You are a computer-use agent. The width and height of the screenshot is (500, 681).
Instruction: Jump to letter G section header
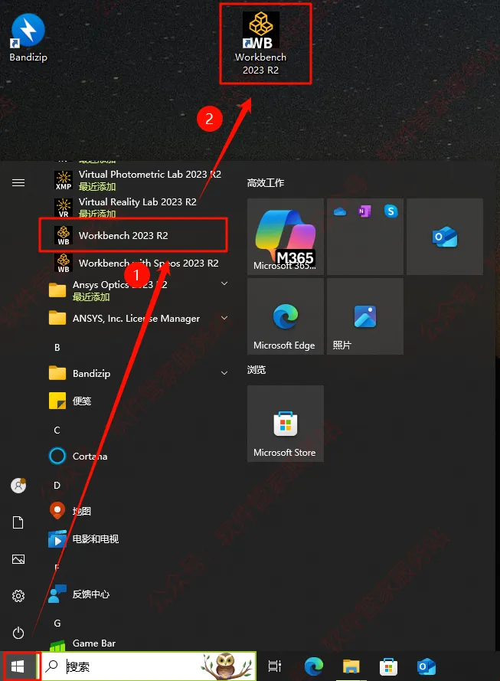coord(57,624)
